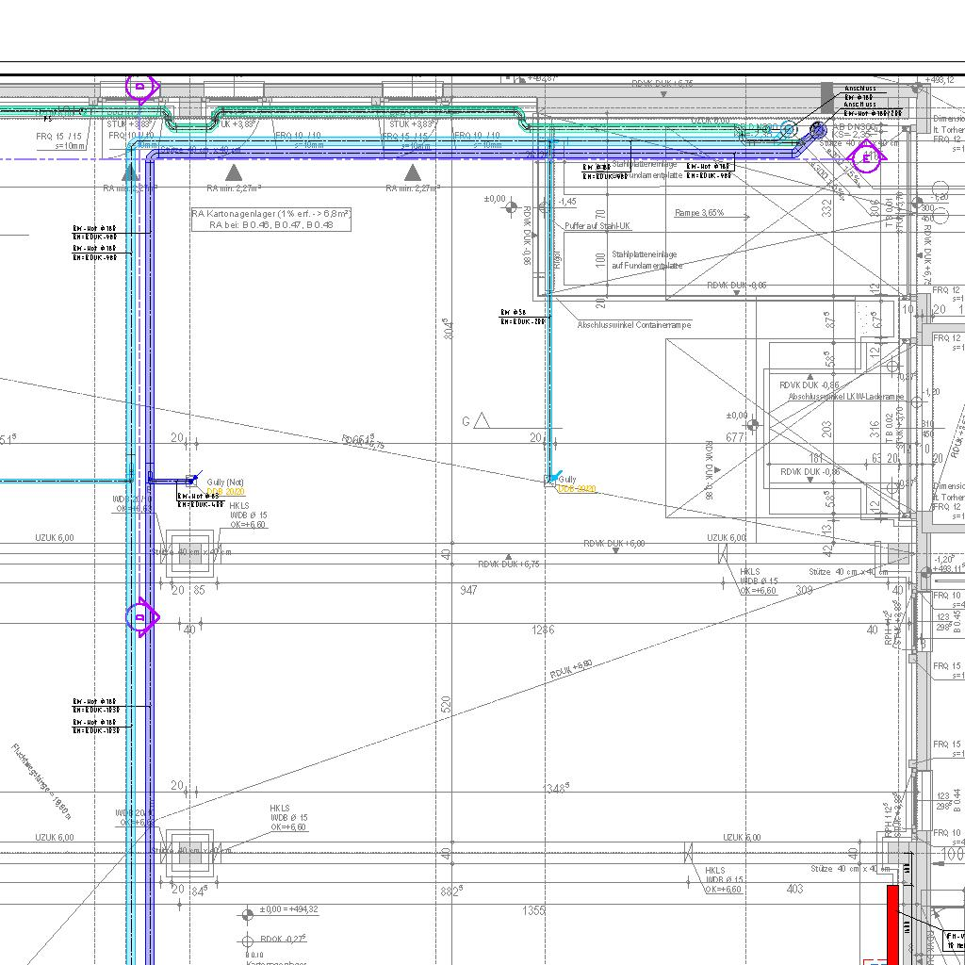Click the middle RA min. 2,27m² triangle
Screen dimensions: 965x965
point(234,172)
